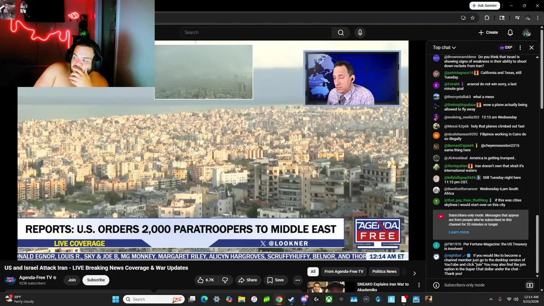Start voice search with microphone icon
The image size is (544, 306).
(360, 32)
